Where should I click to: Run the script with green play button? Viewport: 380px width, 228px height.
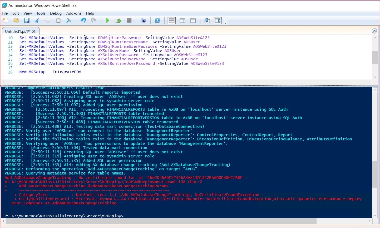pos(107,20)
